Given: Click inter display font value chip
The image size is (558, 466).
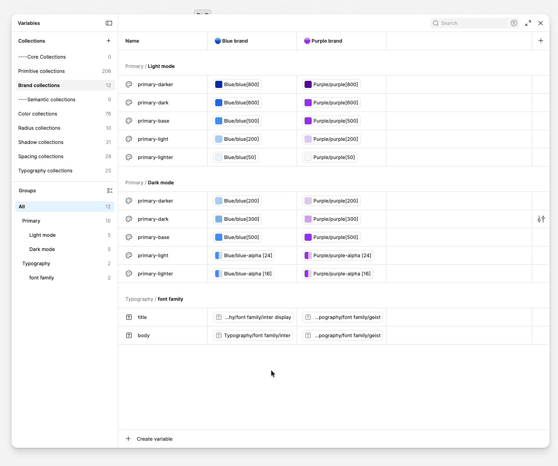Looking at the screenshot, I should pyautogui.click(x=253, y=317).
